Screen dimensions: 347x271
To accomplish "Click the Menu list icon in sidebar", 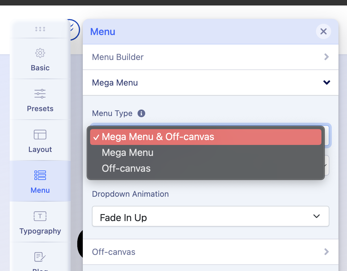I will click(40, 175).
